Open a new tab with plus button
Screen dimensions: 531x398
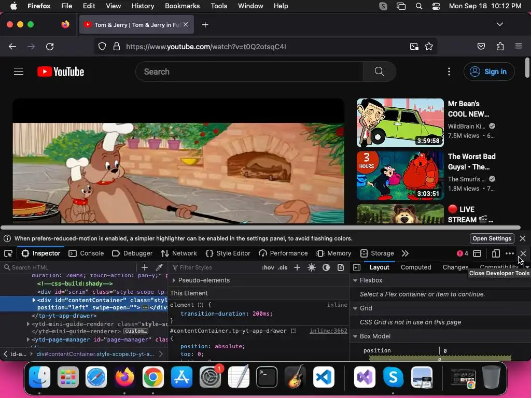tap(205, 25)
